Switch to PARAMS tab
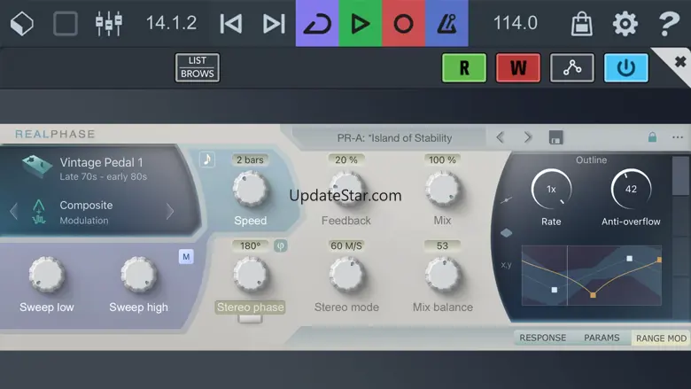The image size is (691, 389). click(x=602, y=338)
